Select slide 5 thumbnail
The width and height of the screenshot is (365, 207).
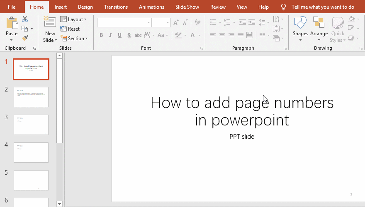coord(31,180)
